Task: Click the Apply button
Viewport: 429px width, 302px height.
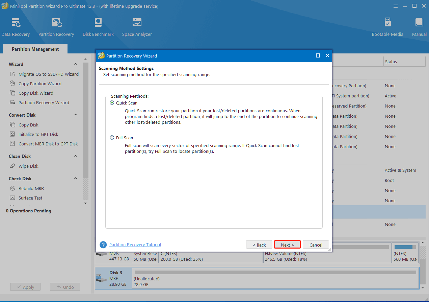Action: [x=25, y=287]
